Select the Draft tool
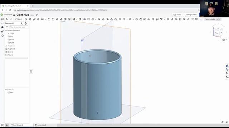Viewport: 229px width, 128px height. 57,19
